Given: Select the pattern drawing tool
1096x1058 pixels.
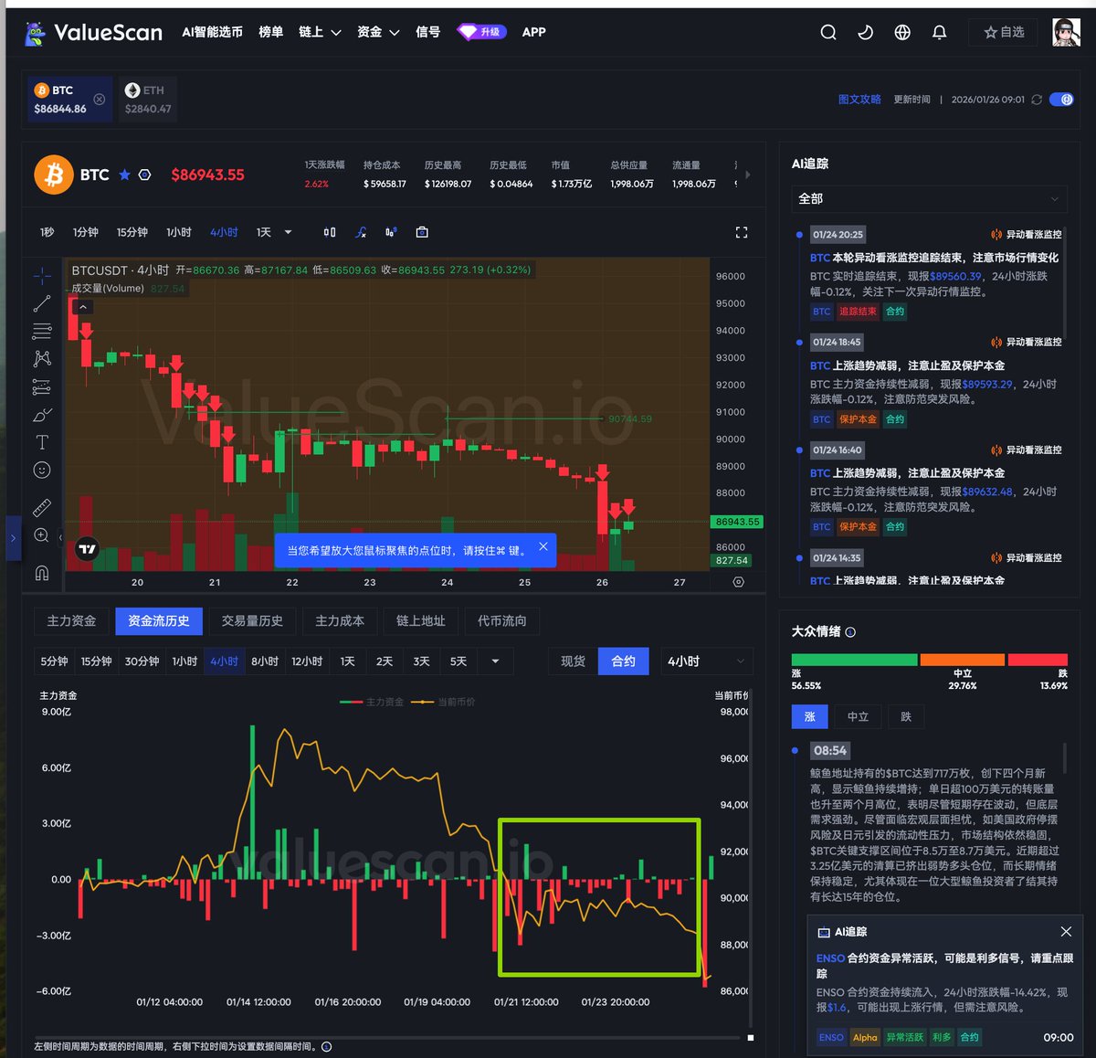Looking at the screenshot, I should click(42, 358).
